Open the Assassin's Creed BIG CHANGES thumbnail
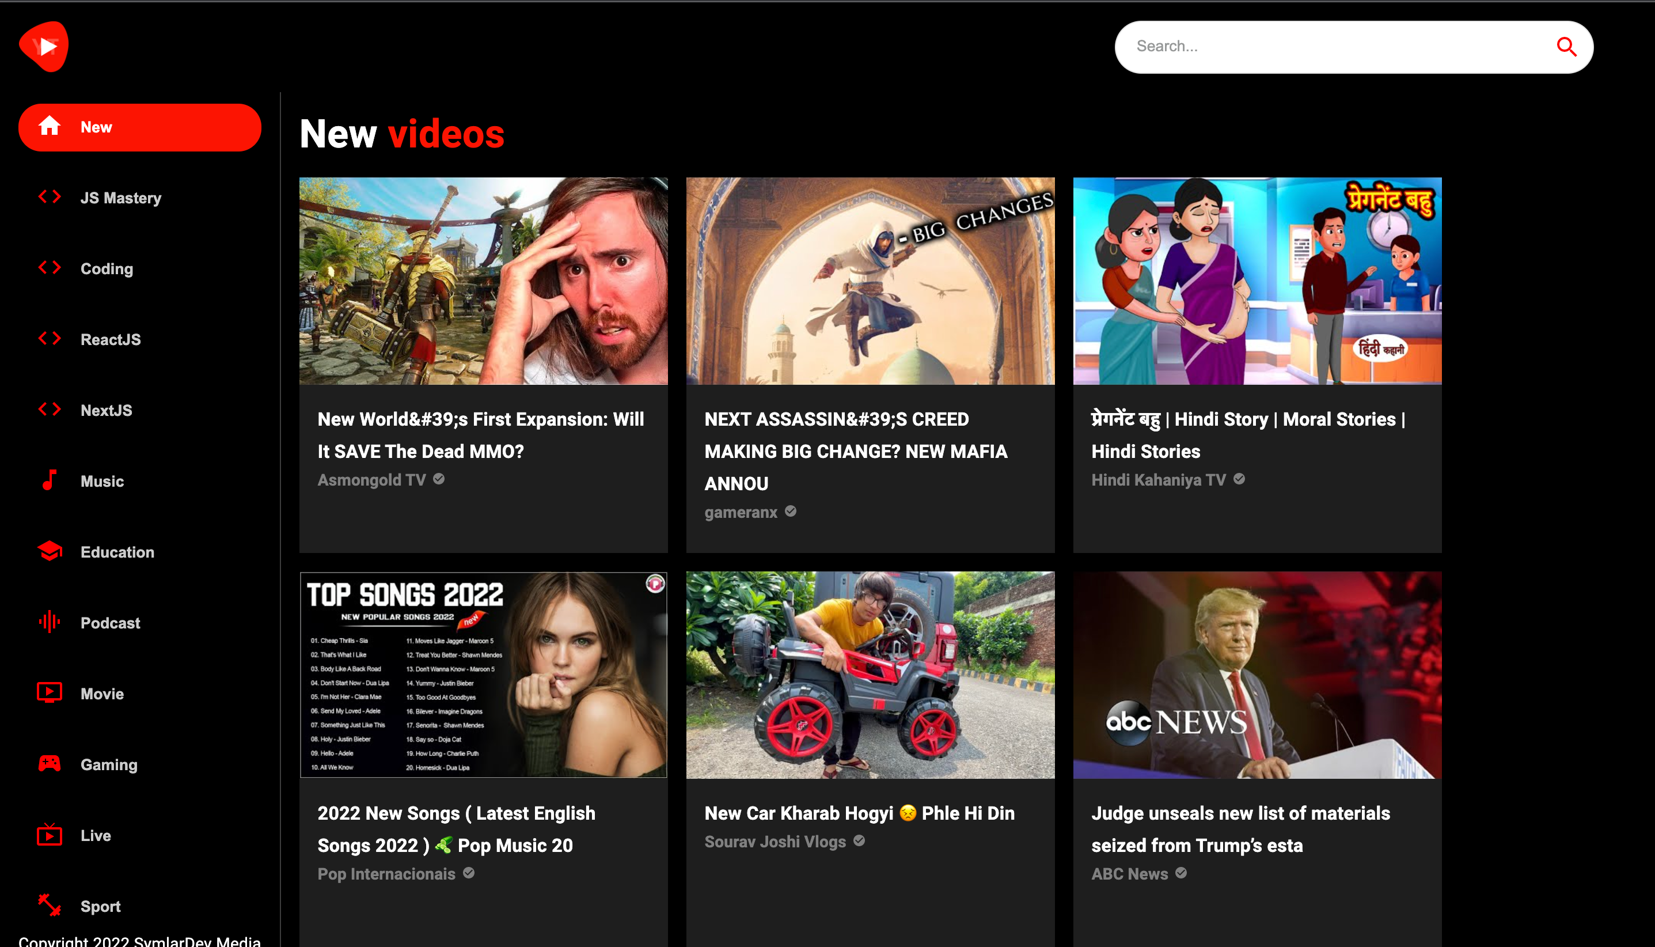The image size is (1655, 947). pos(871,281)
